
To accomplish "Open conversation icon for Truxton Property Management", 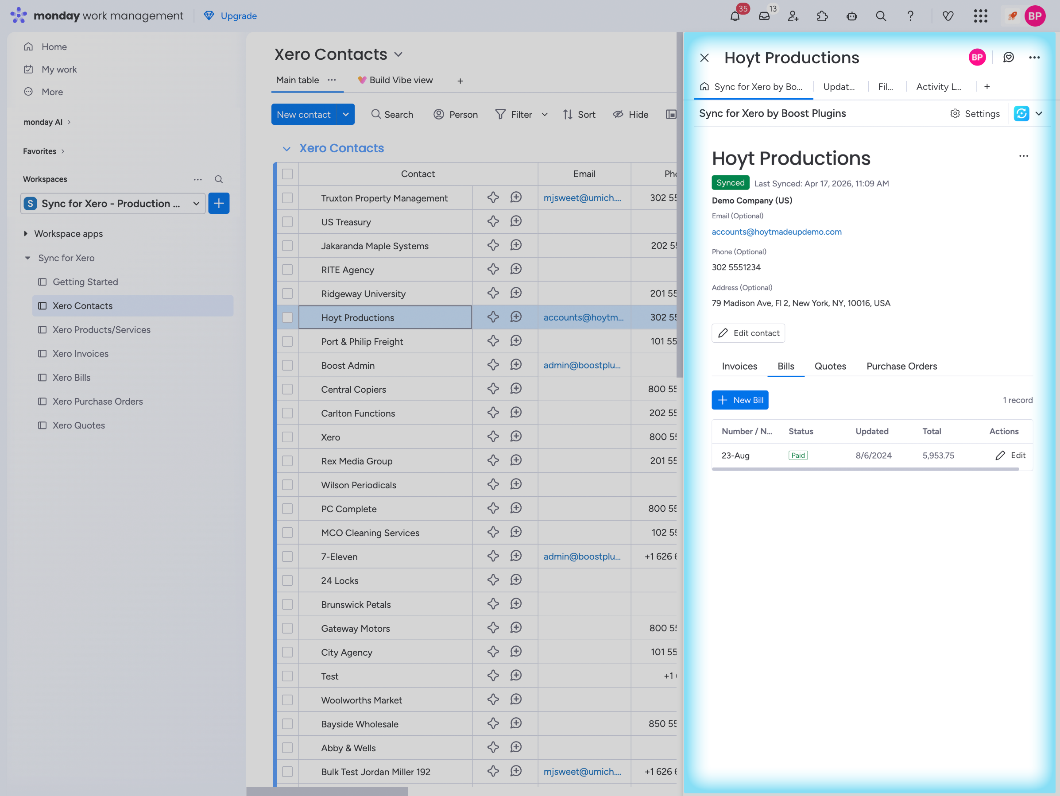I will click(x=516, y=197).
